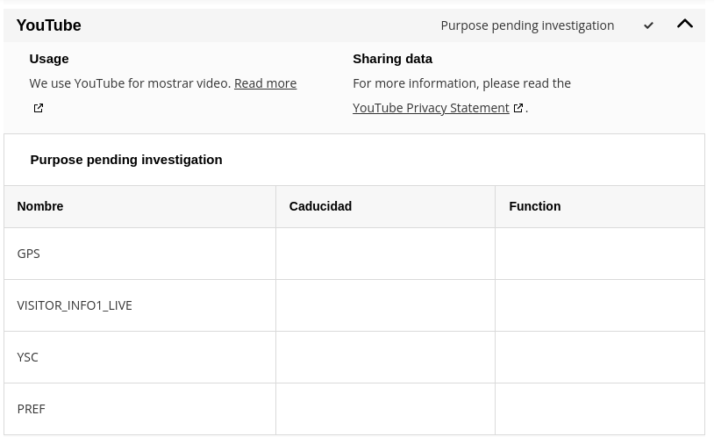The image size is (714, 437).
Task: Click external icon after YouTube Privacy Statement
Action: coord(518,108)
